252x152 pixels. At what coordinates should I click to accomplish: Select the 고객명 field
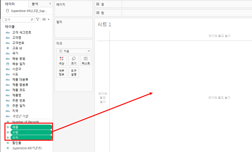(x=17, y=38)
